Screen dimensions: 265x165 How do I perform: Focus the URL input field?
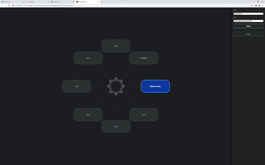tap(248, 21)
